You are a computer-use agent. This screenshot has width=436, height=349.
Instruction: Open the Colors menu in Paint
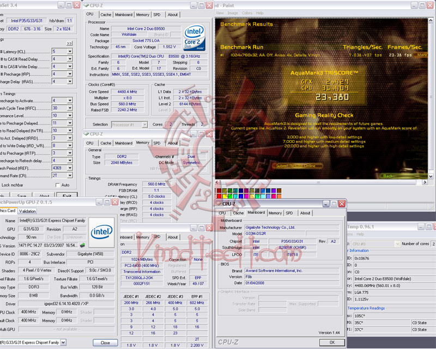click(x=247, y=13)
